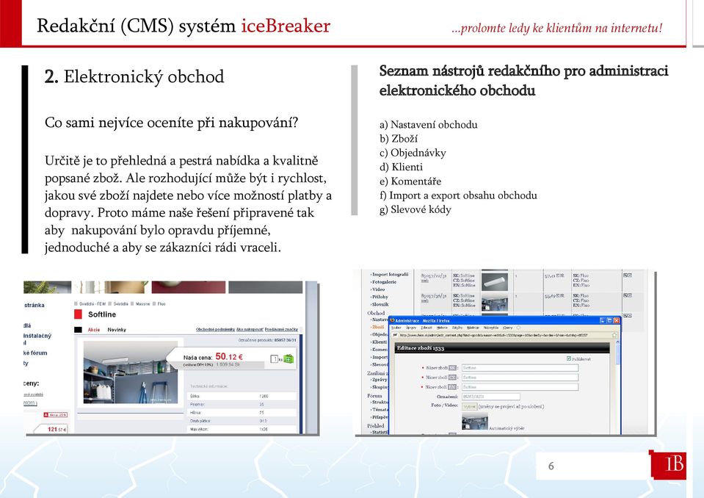Open the Úpravy menu in Firefox
704x498 pixels.
click(411, 328)
